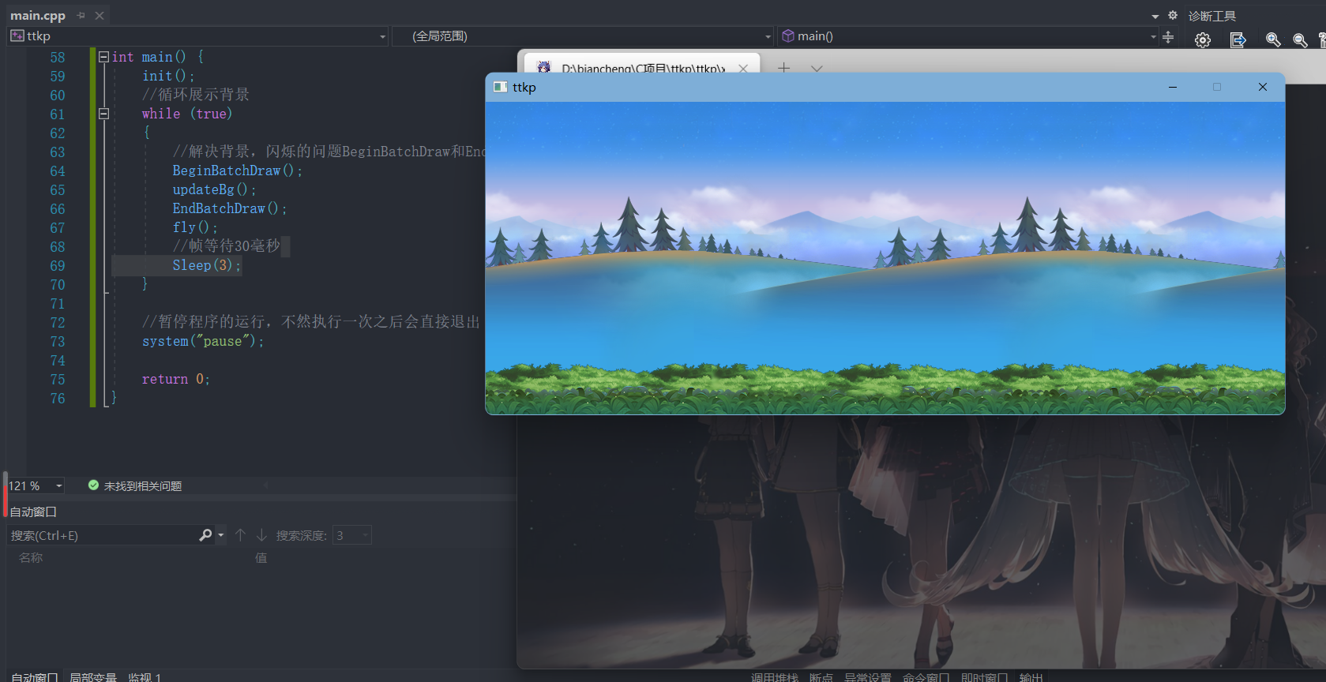Screen dimensions: 1326x682
Task: Open the console terminal tab dropdown chevron
Action: (x=817, y=68)
